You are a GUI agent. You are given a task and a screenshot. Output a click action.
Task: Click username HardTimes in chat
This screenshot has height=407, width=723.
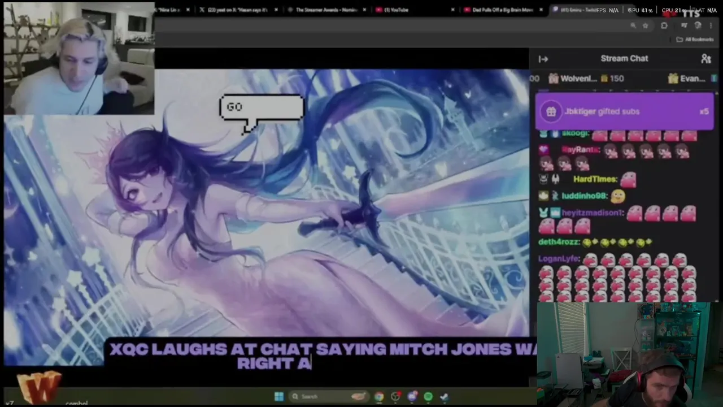[595, 179]
